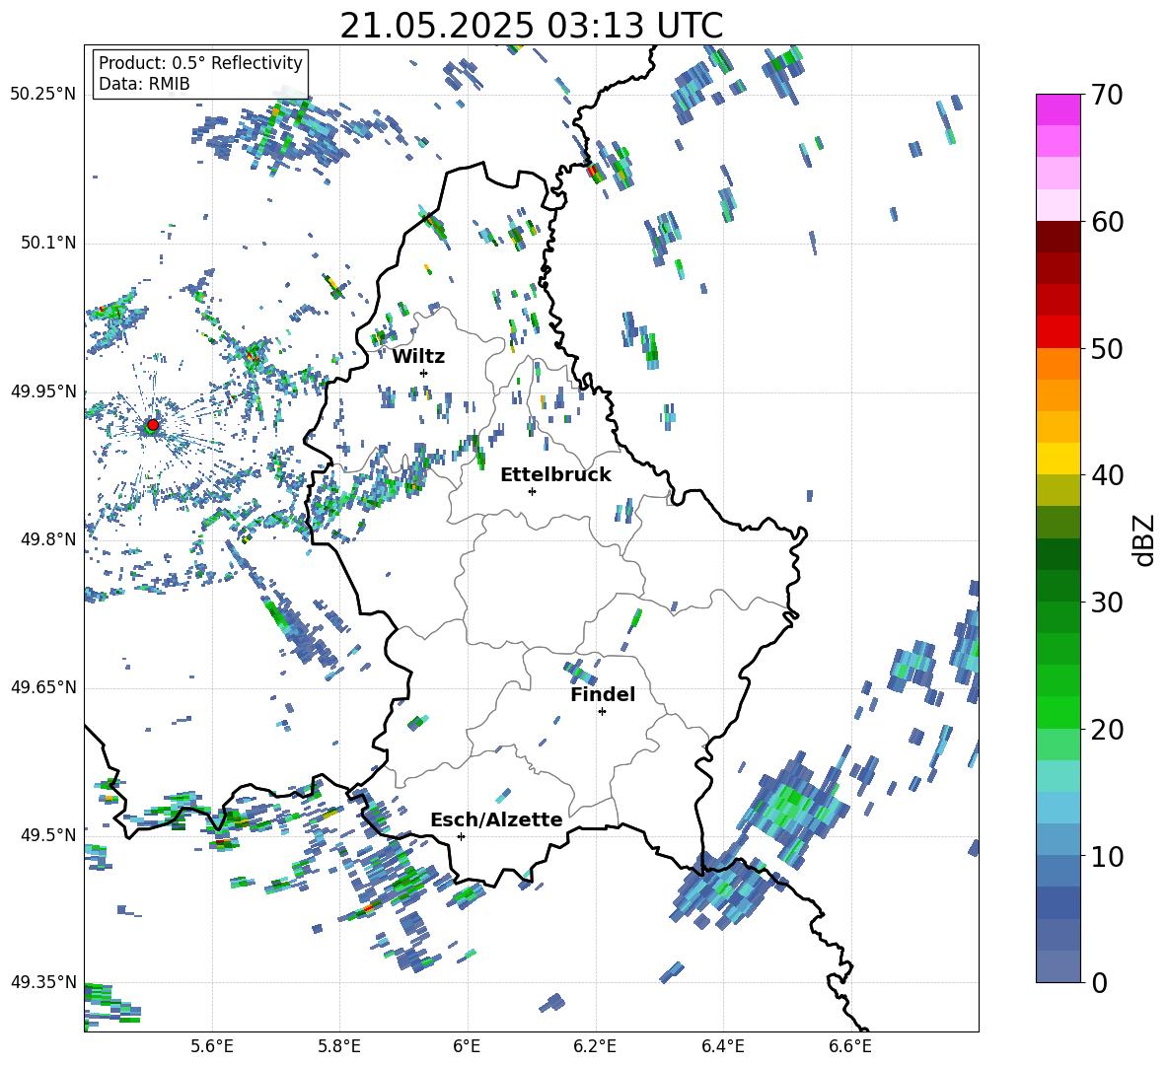Click the 49.35°N latitude tick label
Viewport: 1168px width, 1066px height.
[43, 982]
